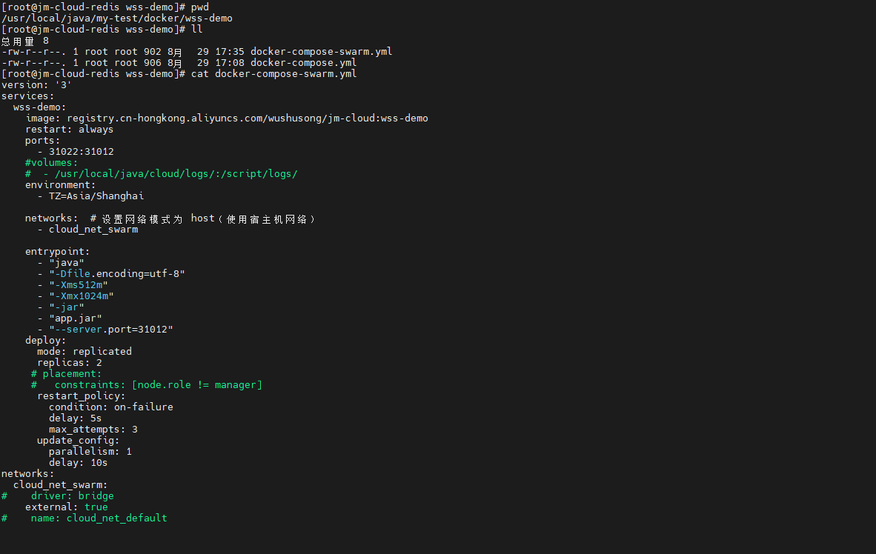Click the port mapping 31022:31012
Viewport: 876px width, 554px height.
(81, 151)
